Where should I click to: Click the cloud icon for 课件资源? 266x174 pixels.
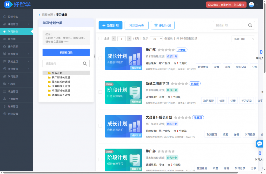click(x=5, y=47)
